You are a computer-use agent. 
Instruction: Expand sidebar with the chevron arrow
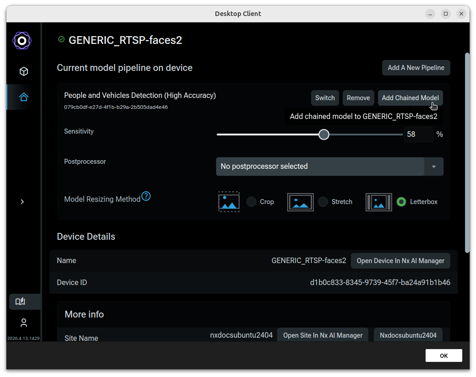point(22,202)
